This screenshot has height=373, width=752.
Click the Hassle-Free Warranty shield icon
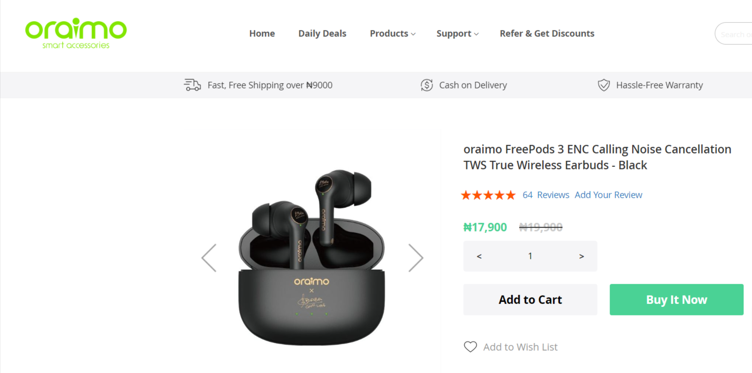(x=603, y=85)
